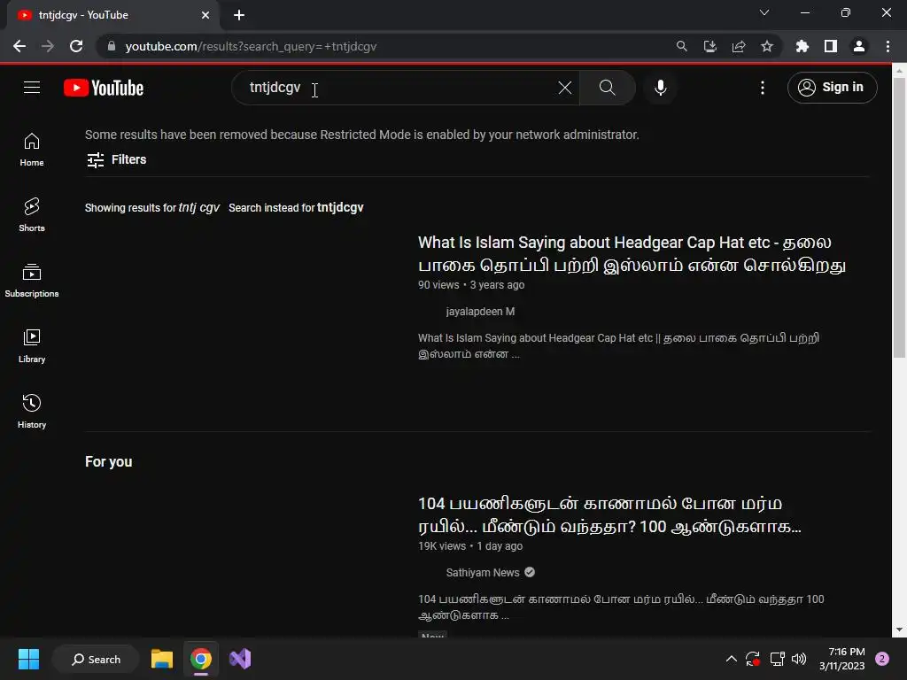
Task: Open the search Filters panel
Action: click(x=116, y=159)
